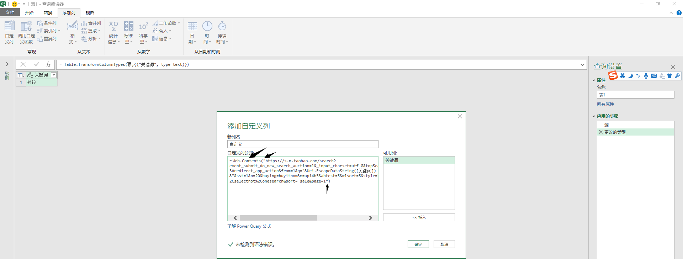683x259 pixels.
Task: Click the 条件列 (conditional column) button
Action: (x=47, y=23)
